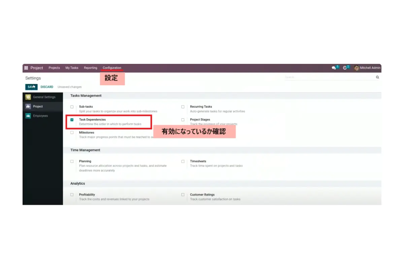Open the Reporting menu

91,68
